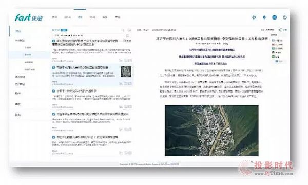Click the blue badge beside the list heading
The image size is (308, 185).
click(64, 30)
